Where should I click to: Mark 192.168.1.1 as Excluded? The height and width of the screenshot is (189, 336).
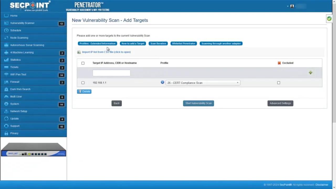(279, 83)
